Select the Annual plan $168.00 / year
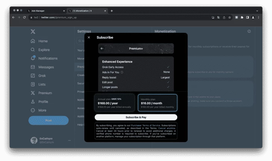272x161 pixels. (114, 103)
